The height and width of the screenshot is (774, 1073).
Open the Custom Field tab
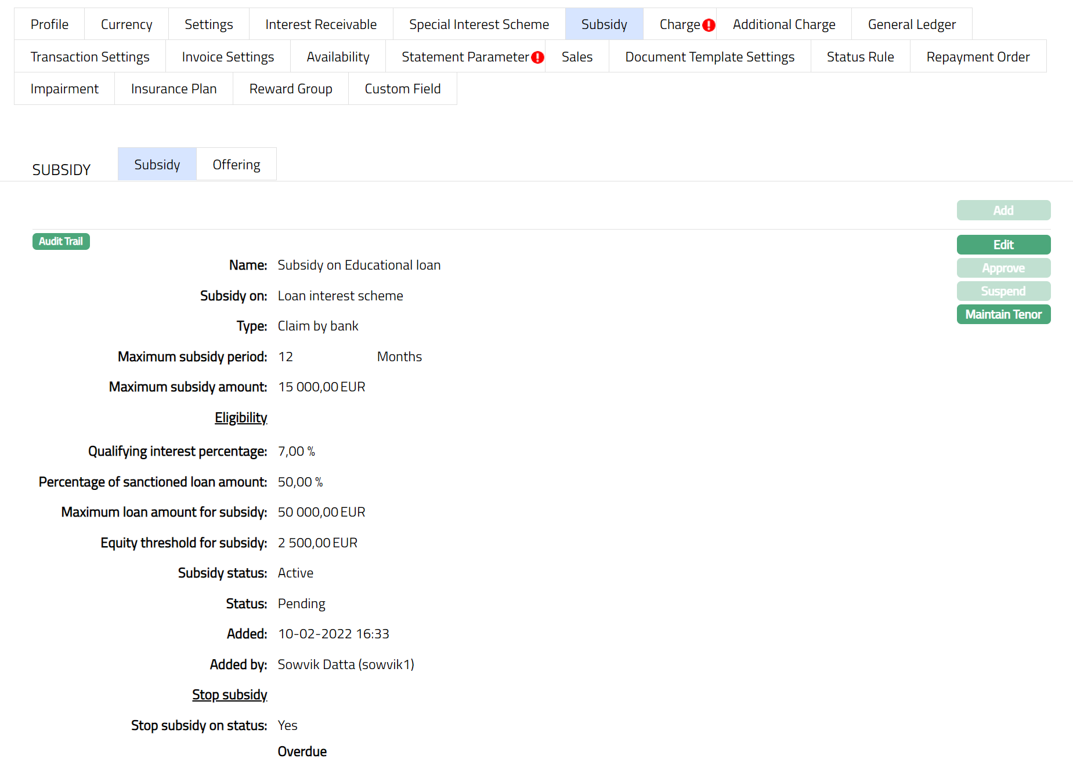[x=402, y=89]
